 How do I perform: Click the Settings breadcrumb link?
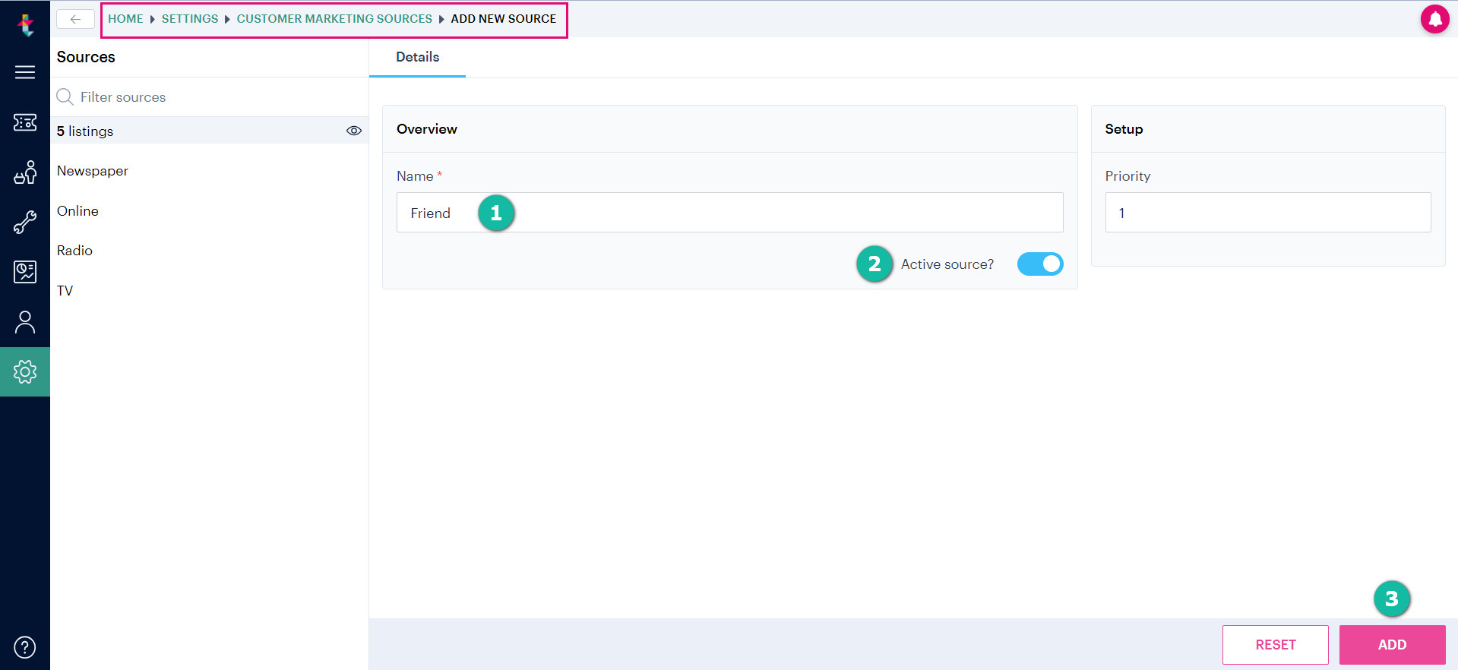point(190,19)
